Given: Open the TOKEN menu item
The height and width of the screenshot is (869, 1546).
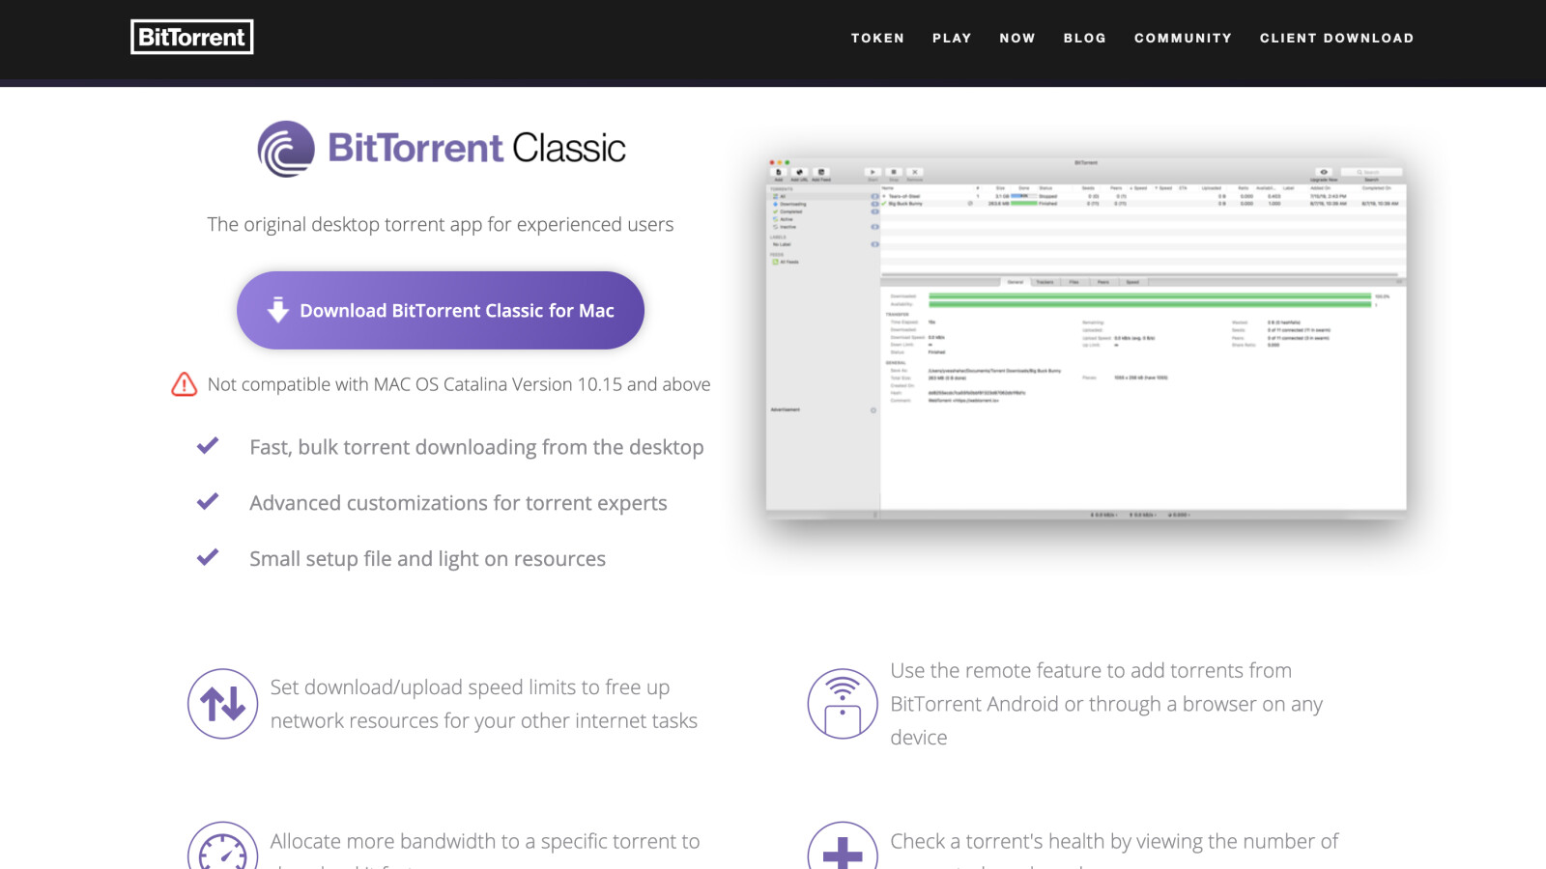Looking at the screenshot, I should (x=877, y=38).
